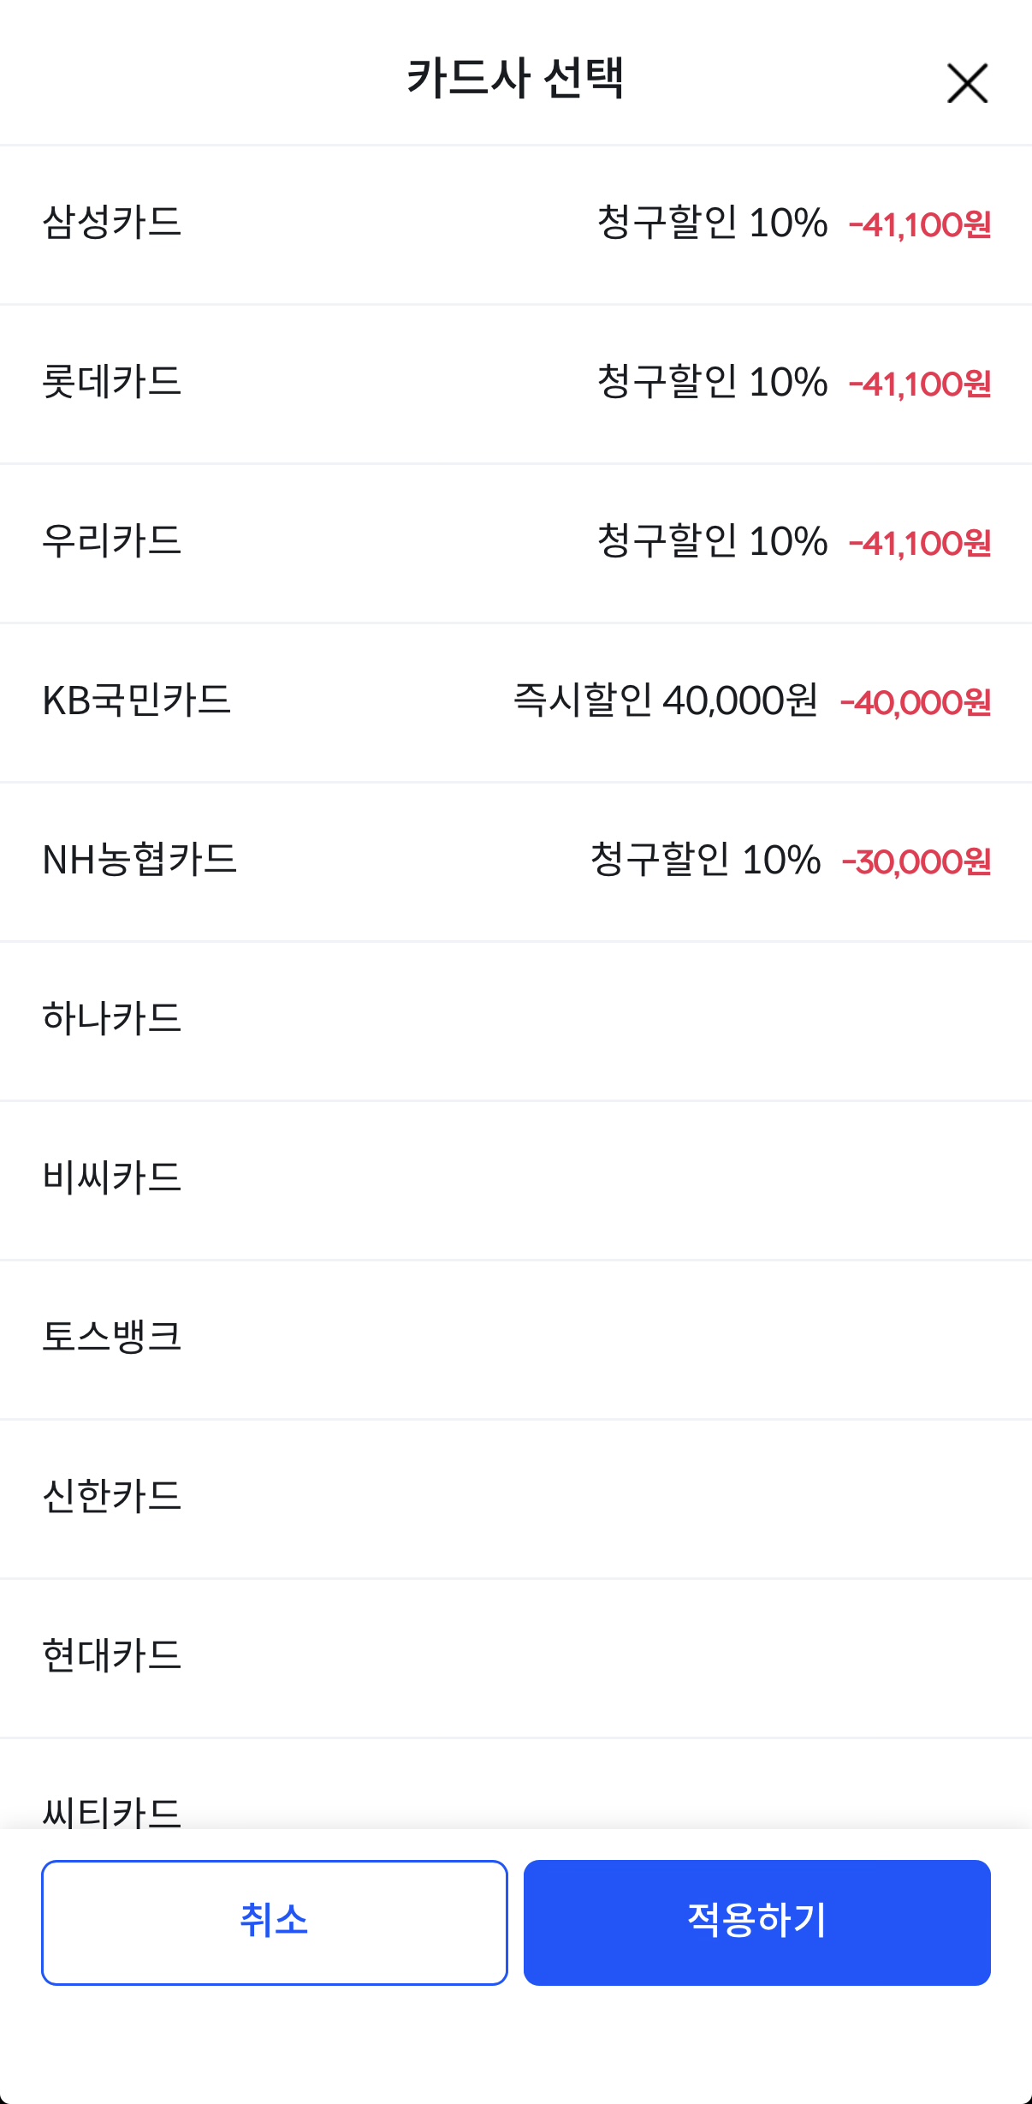The width and height of the screenshot is (1032, 2104).
Task: Tap 롯데카드 청구할인 10% label
Action: [712, 382]
